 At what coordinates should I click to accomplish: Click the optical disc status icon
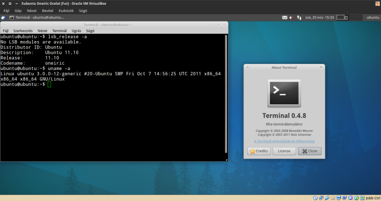point(315,198)
